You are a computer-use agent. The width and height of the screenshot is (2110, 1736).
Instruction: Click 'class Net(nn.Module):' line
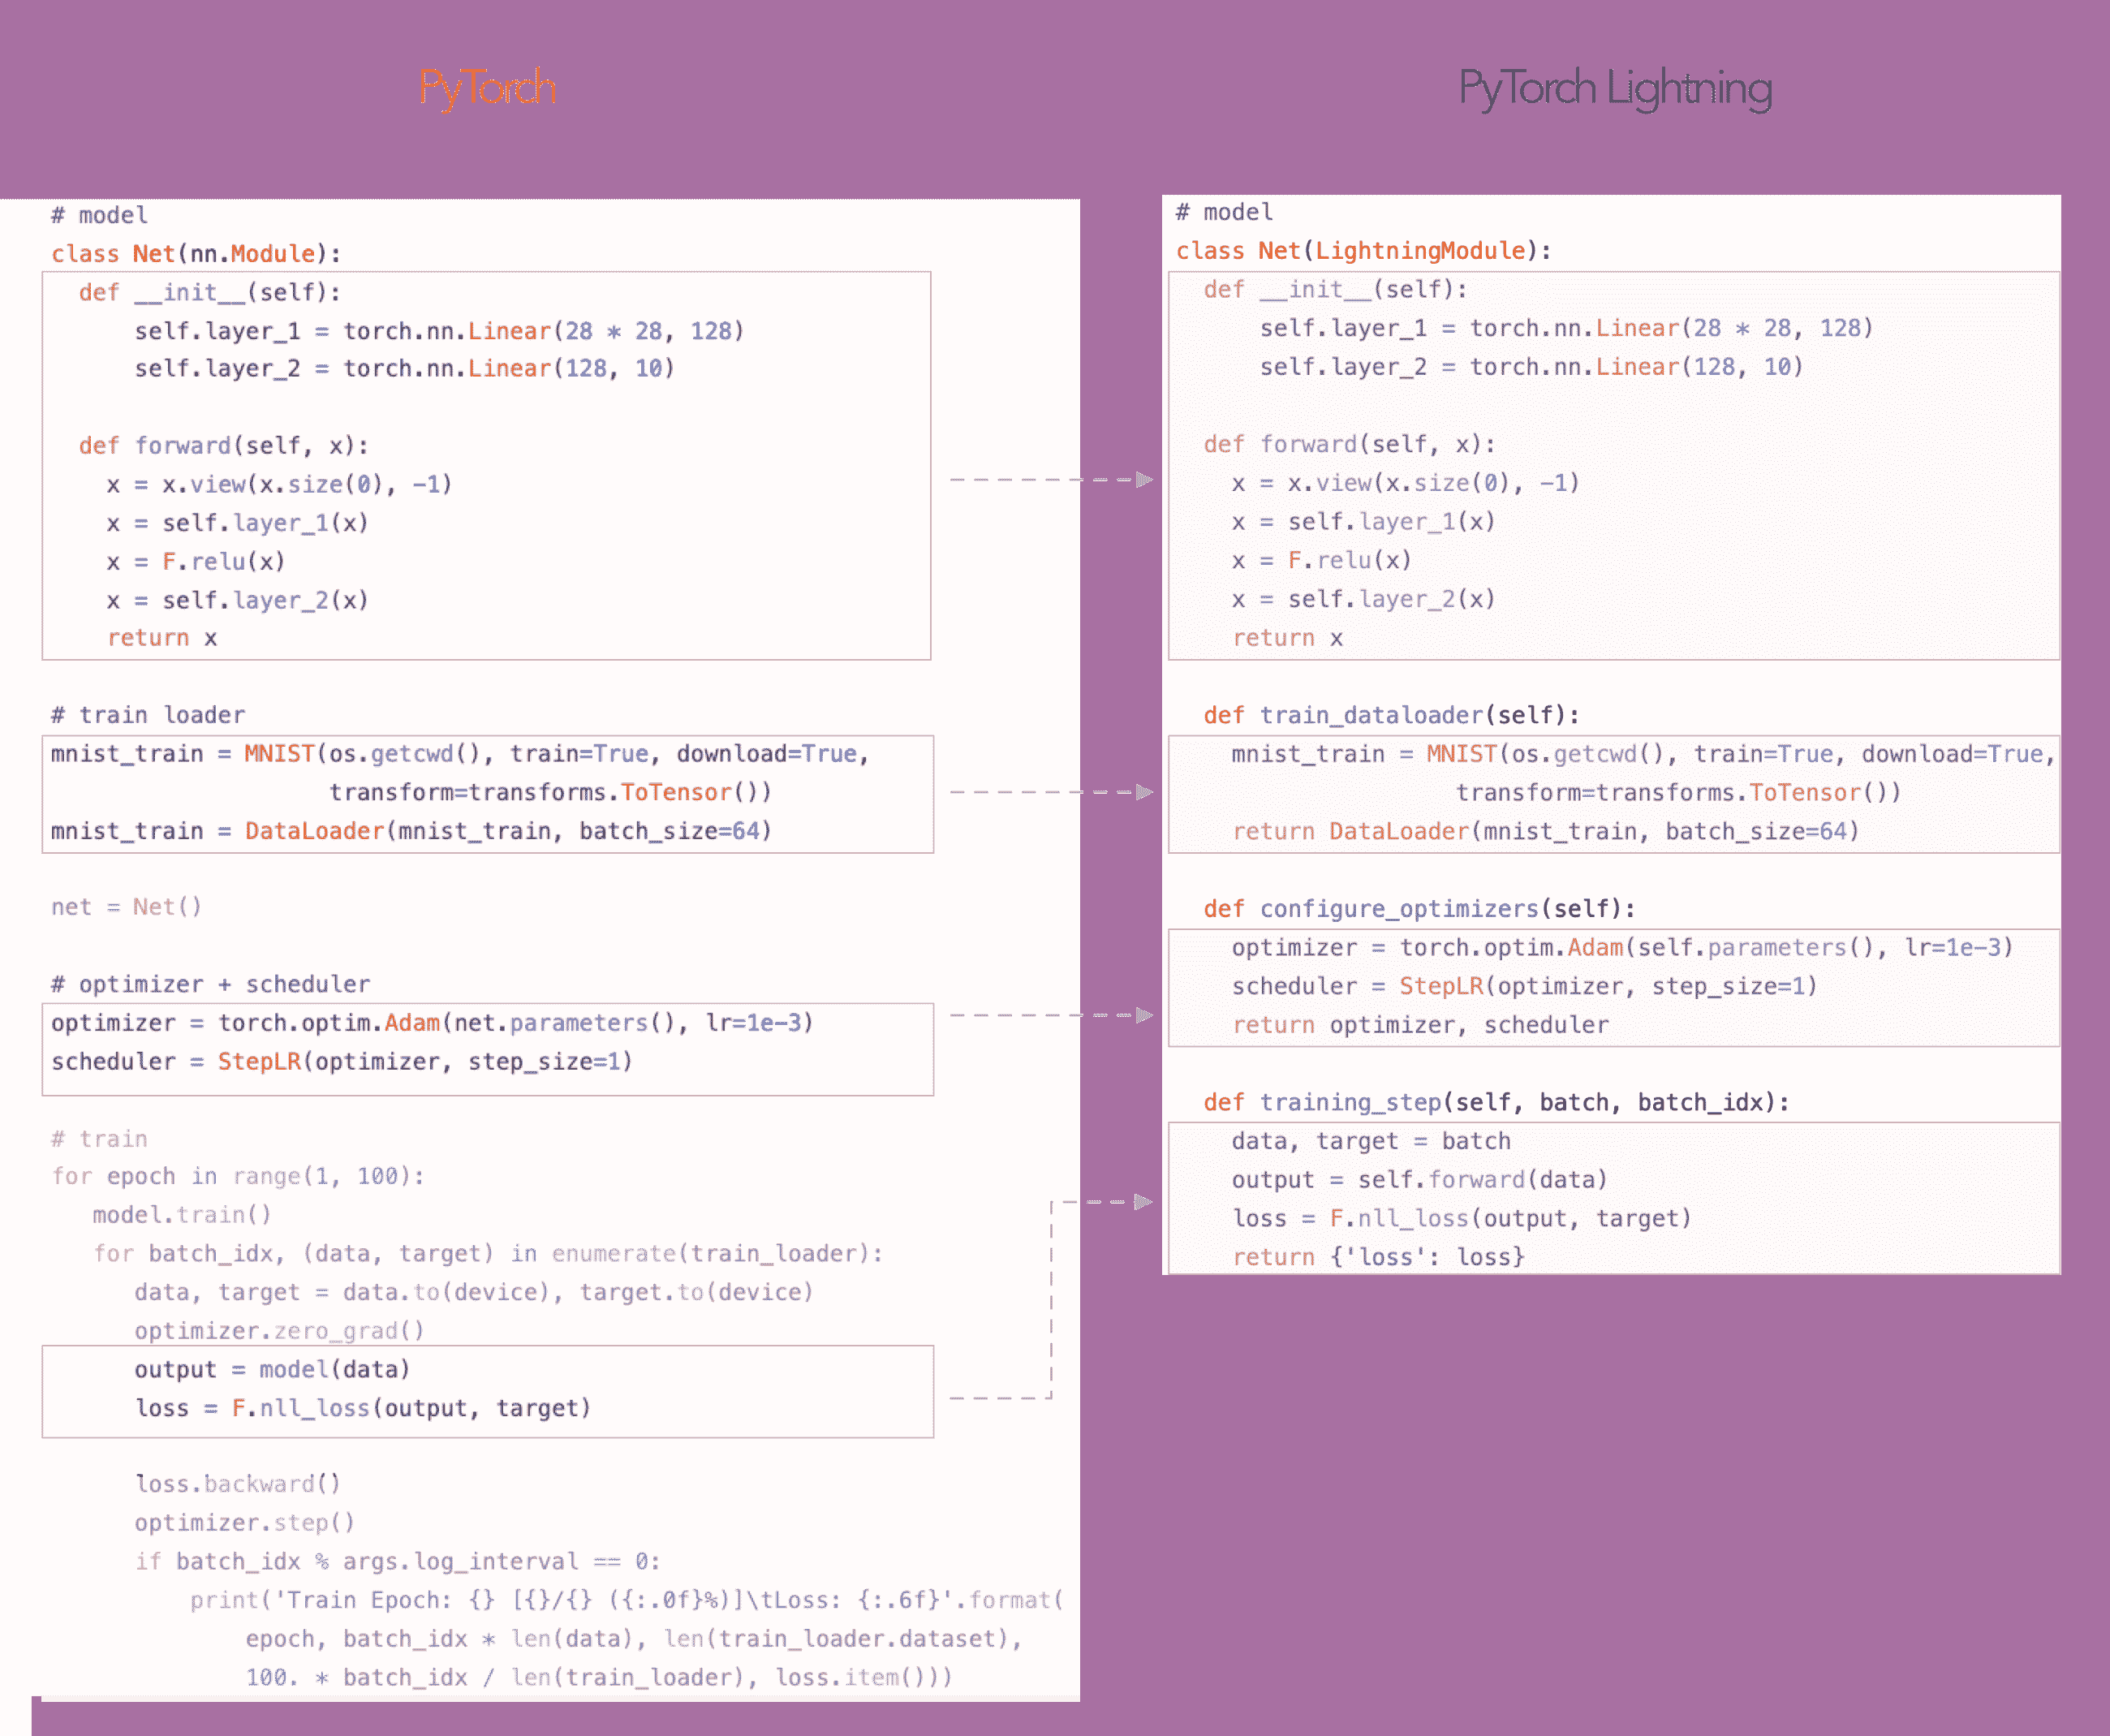(x=196, y=254)
